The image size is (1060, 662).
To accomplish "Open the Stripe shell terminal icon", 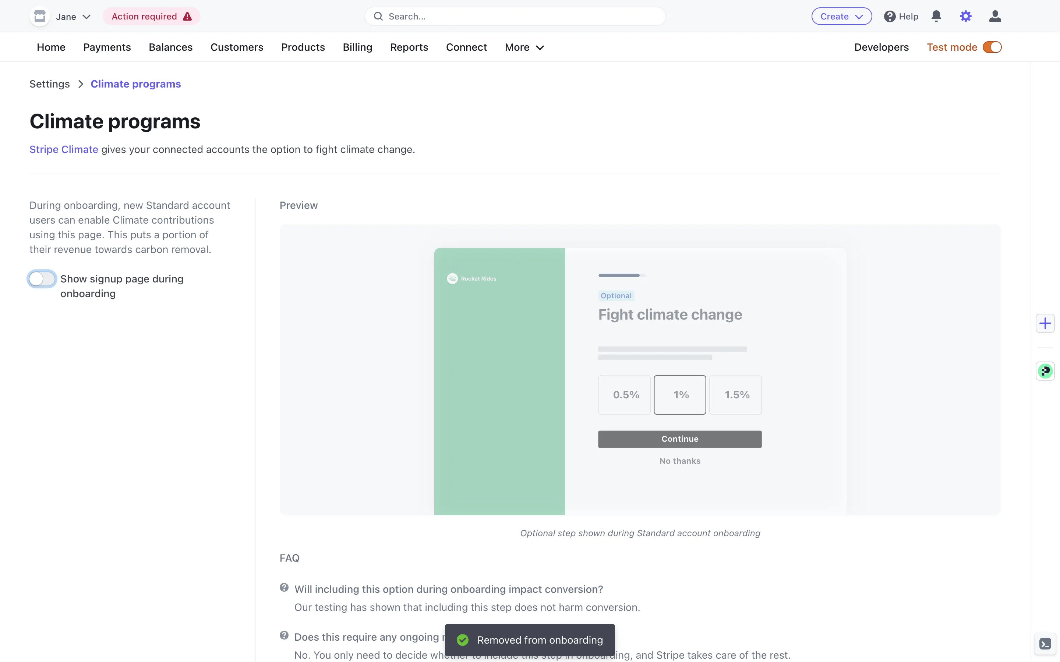I will coord(1045,644).
